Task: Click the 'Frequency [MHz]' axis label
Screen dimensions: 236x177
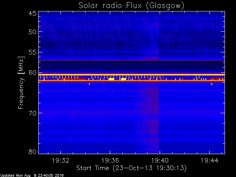Action: point(21,83)
